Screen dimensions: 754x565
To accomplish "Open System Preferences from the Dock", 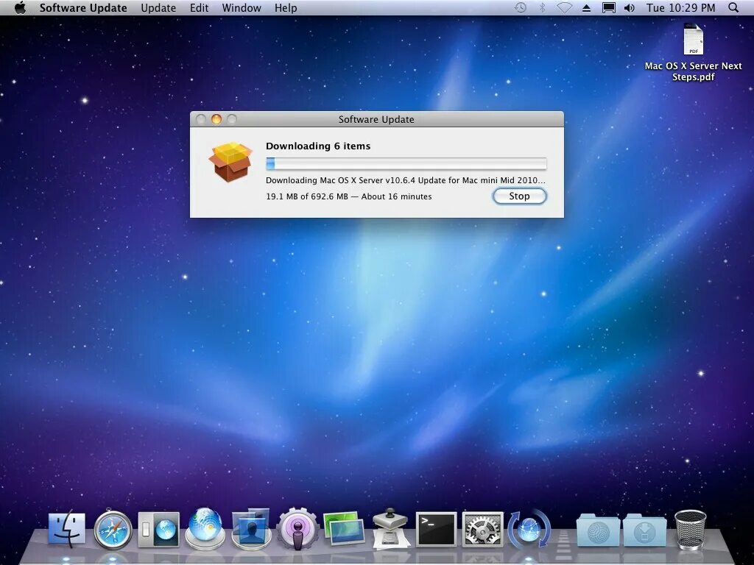I will [483, 530].
